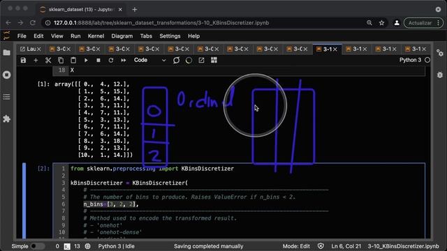This screenshot has height=251, width=447.
Task: Restart kernel and run all cells
Action: [x=124, y=60]
